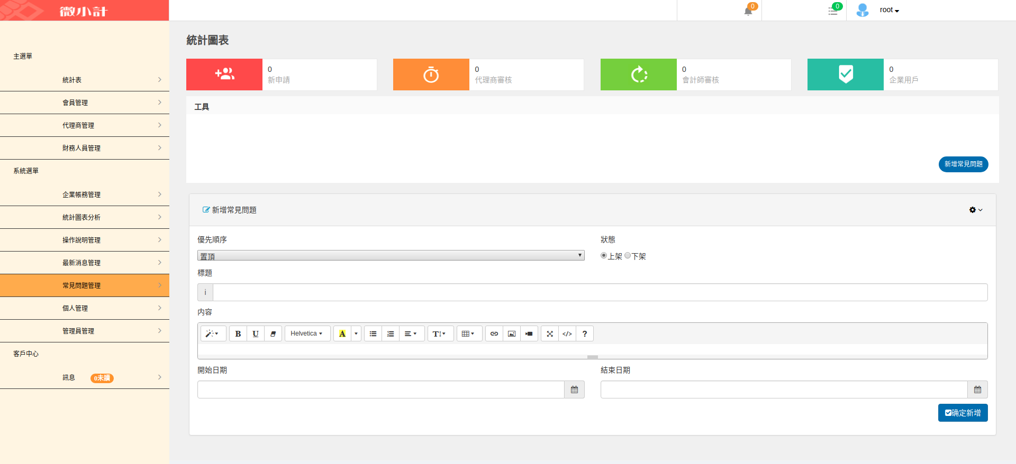The image size is (1016, 464).
Task: Open the 優先順序 dropdown showing 置頂
Action: pyautogui.click(x=391, y=256)
